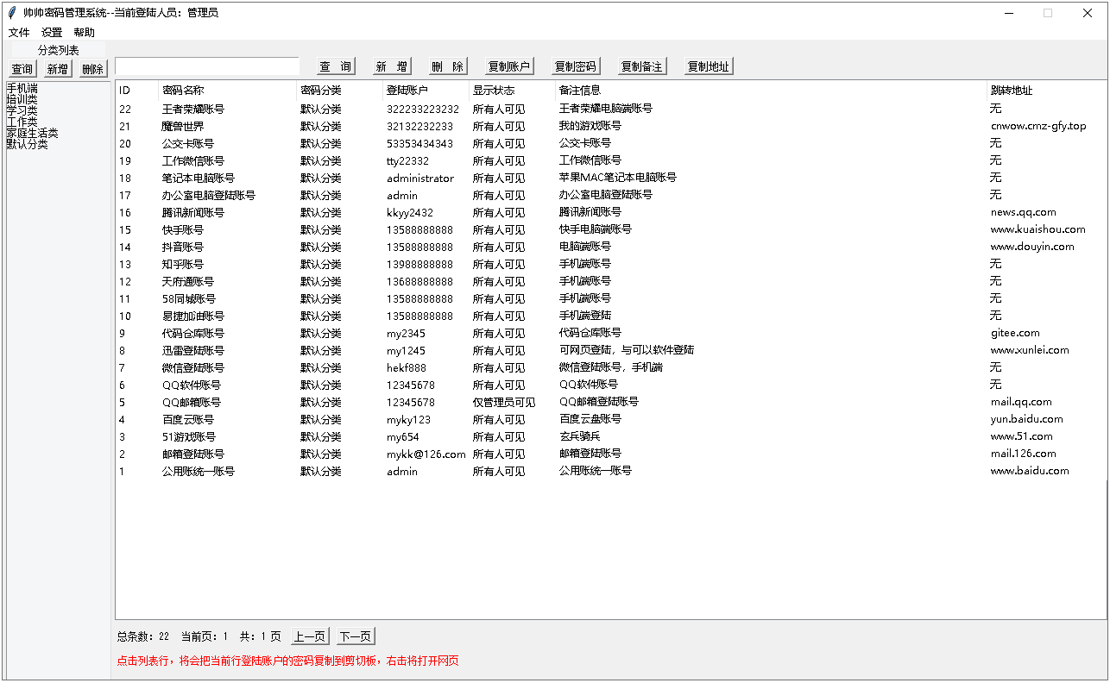Click the 复制密码 button

point(576,66)
